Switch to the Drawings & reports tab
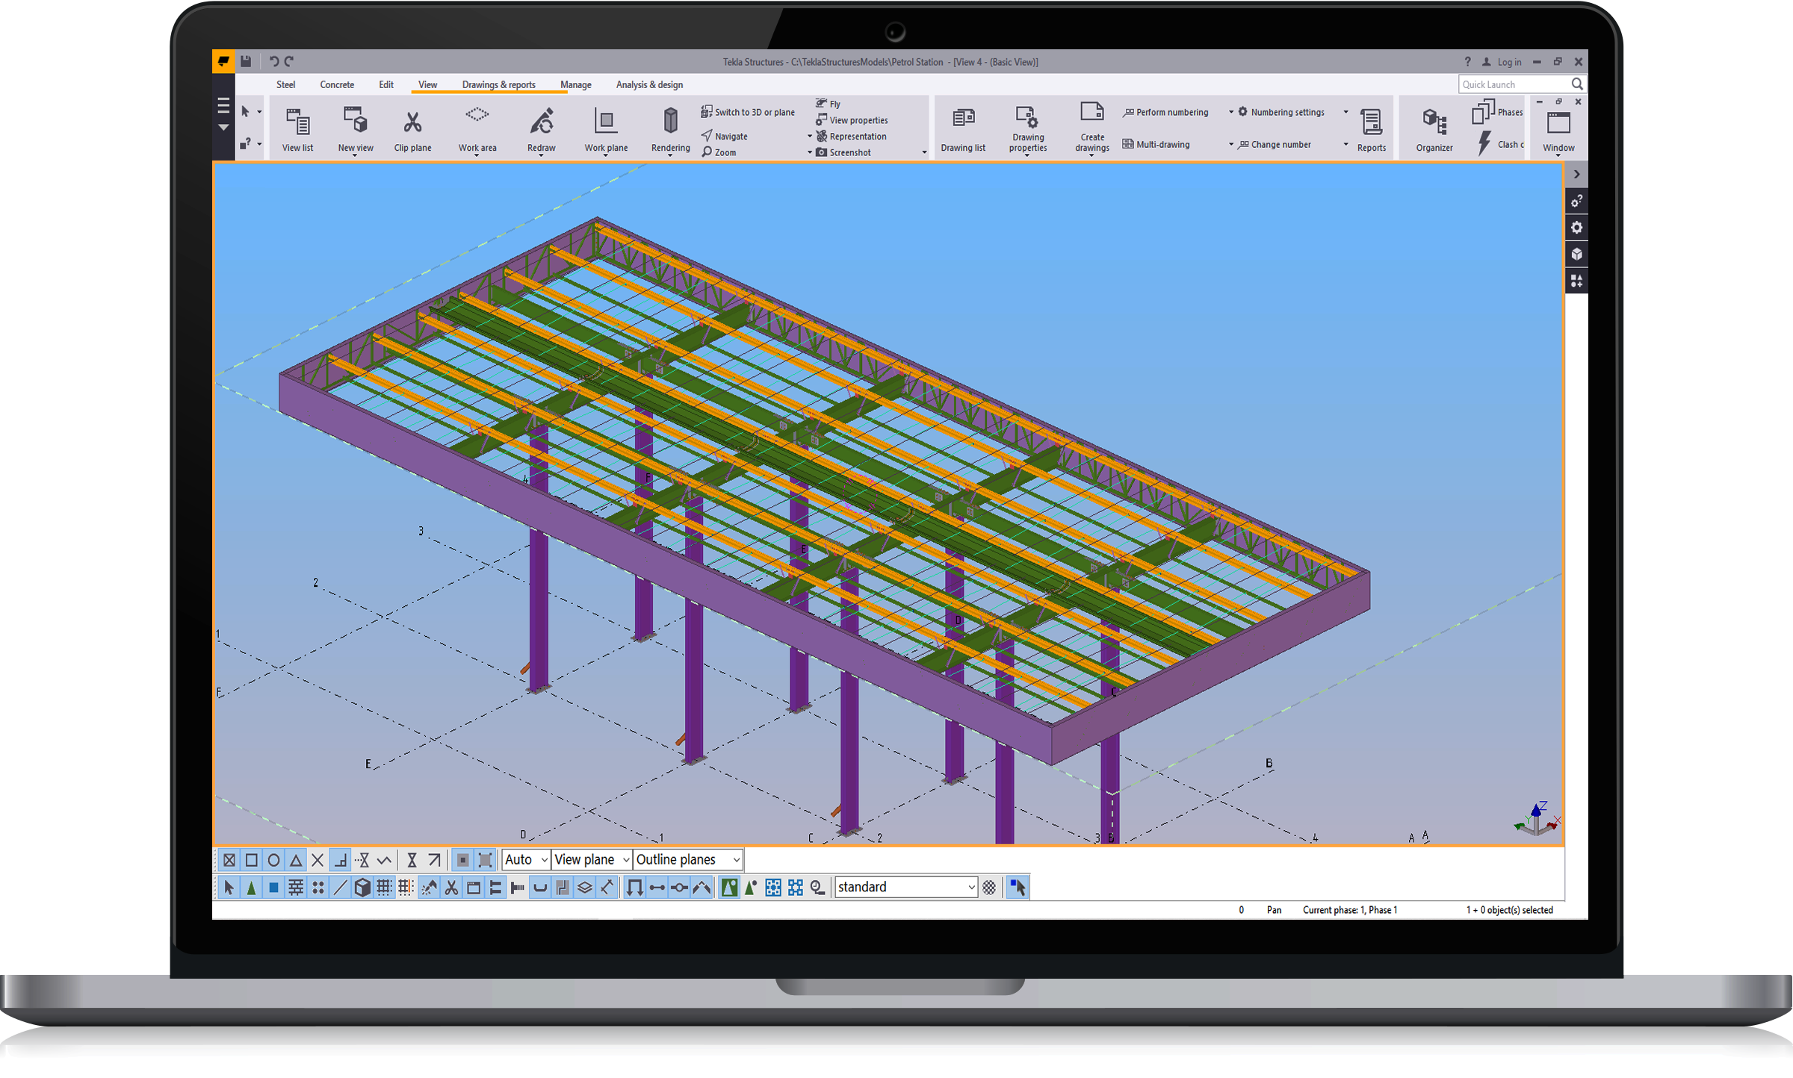 pyautogui.click(x=498, y=85)
